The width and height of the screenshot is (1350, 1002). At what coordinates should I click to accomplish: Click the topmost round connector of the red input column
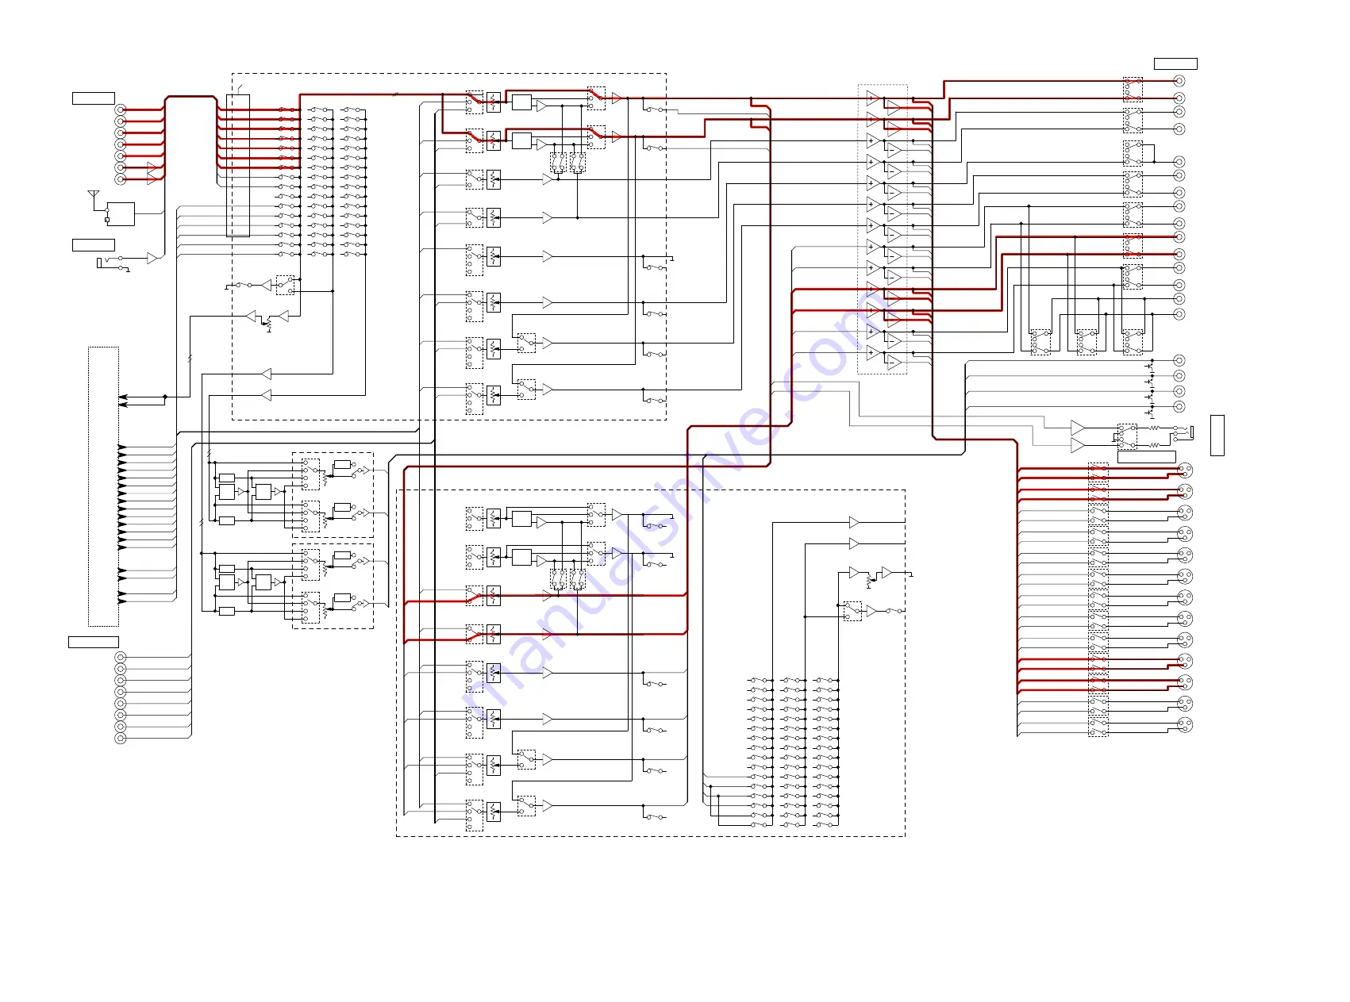tap(121, 109)
